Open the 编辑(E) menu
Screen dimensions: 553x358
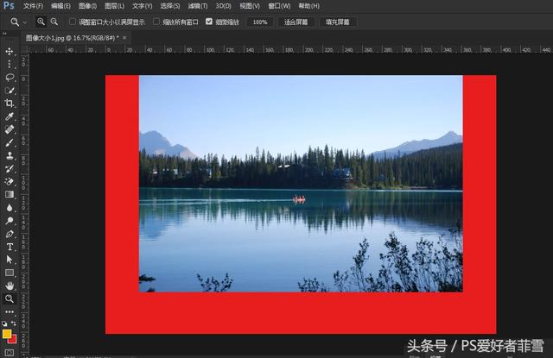pyautogui.click(x=60, y=6)
